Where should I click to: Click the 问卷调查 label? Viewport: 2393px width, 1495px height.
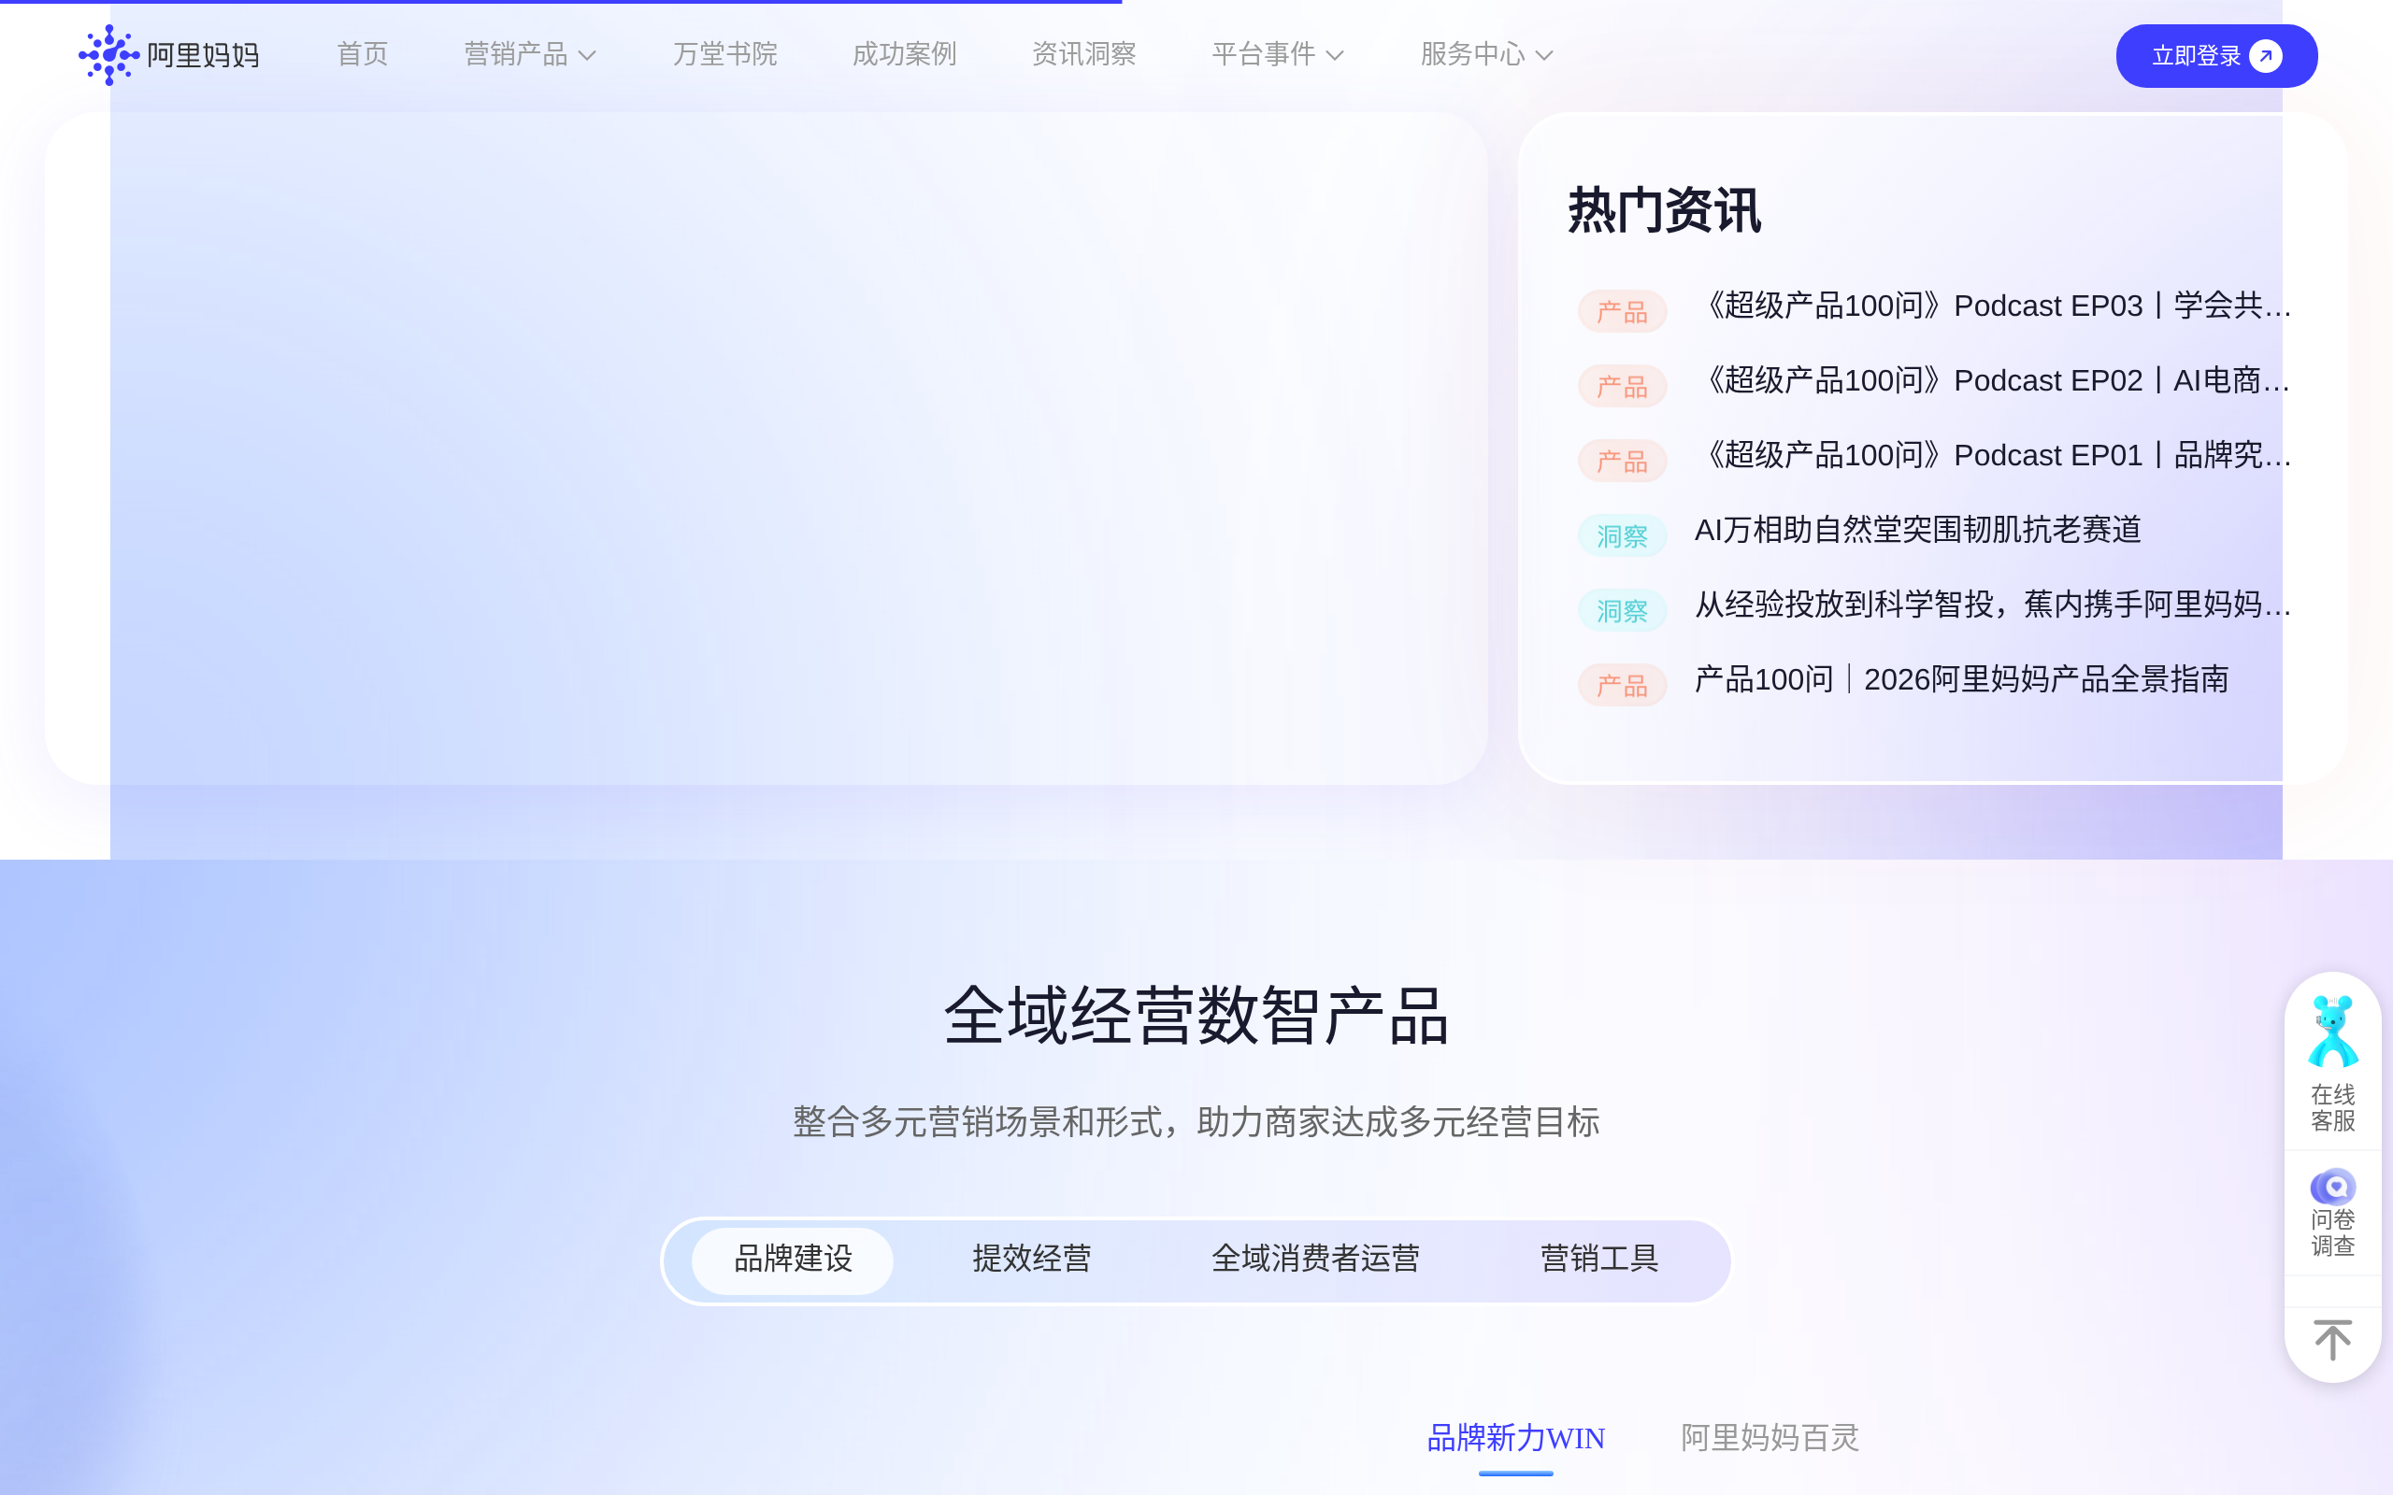pyautogui.click(x=2332, y=1233)
